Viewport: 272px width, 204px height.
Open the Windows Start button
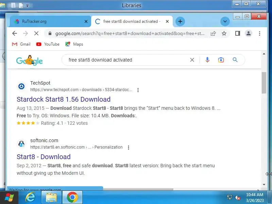[x=9, y=198]
